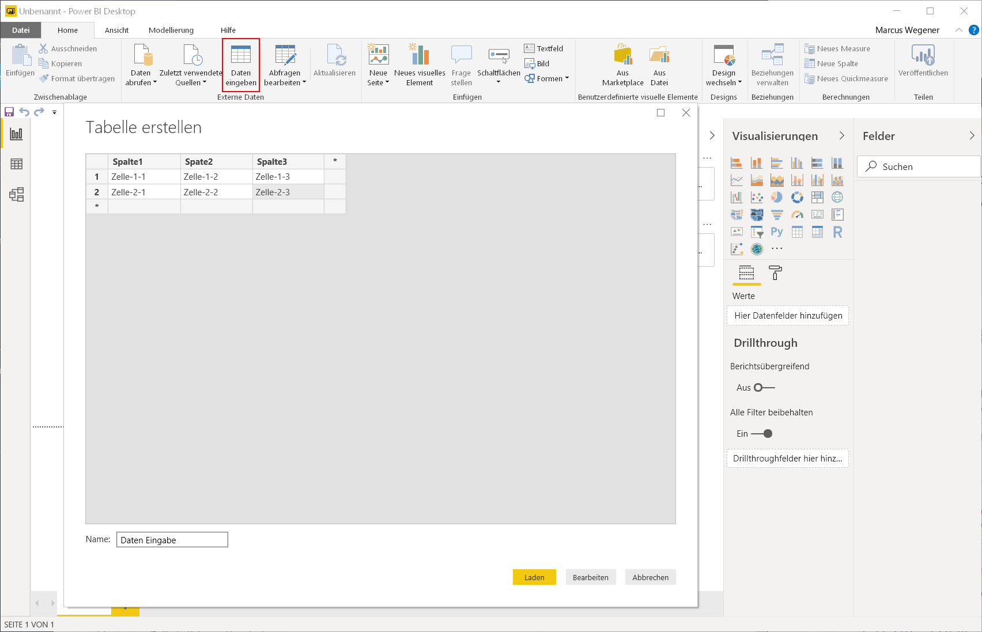Click the Name input field
Image resolution: width=982 pixels, height=632 pixels.
(x=172, y=540)
